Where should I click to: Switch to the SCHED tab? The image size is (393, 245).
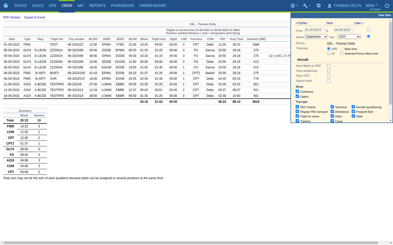[20, 6]
